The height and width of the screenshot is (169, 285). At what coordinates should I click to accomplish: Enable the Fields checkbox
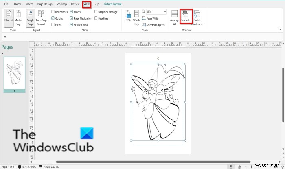pyautogui.click(x=53, y=24)
